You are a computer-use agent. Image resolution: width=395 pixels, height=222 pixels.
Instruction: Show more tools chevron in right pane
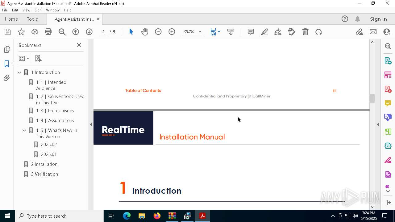pos(388,191)
